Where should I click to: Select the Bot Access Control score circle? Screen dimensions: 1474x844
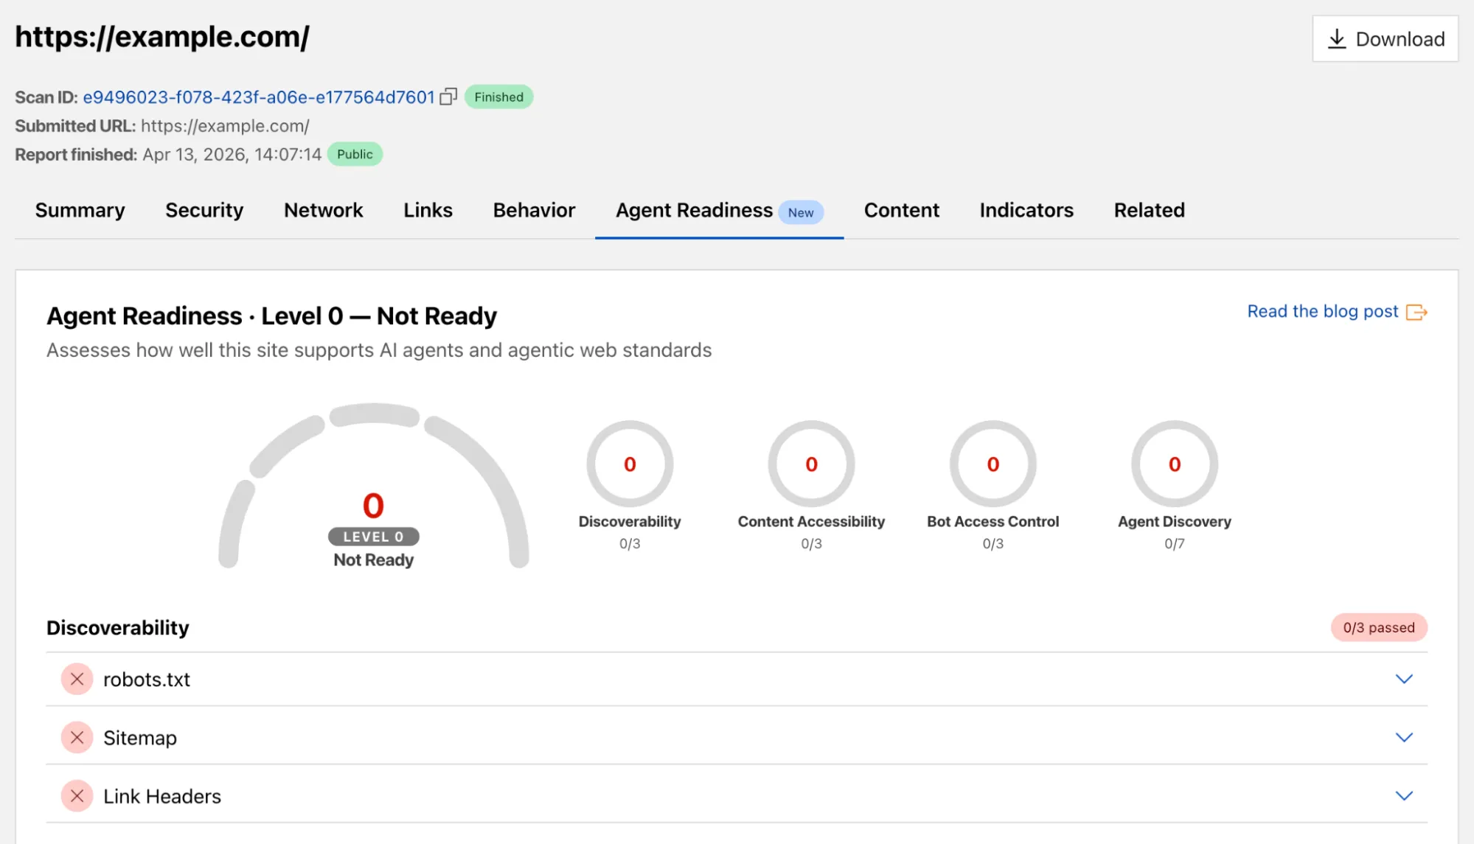pyautogui.click(x=992, y=464)
